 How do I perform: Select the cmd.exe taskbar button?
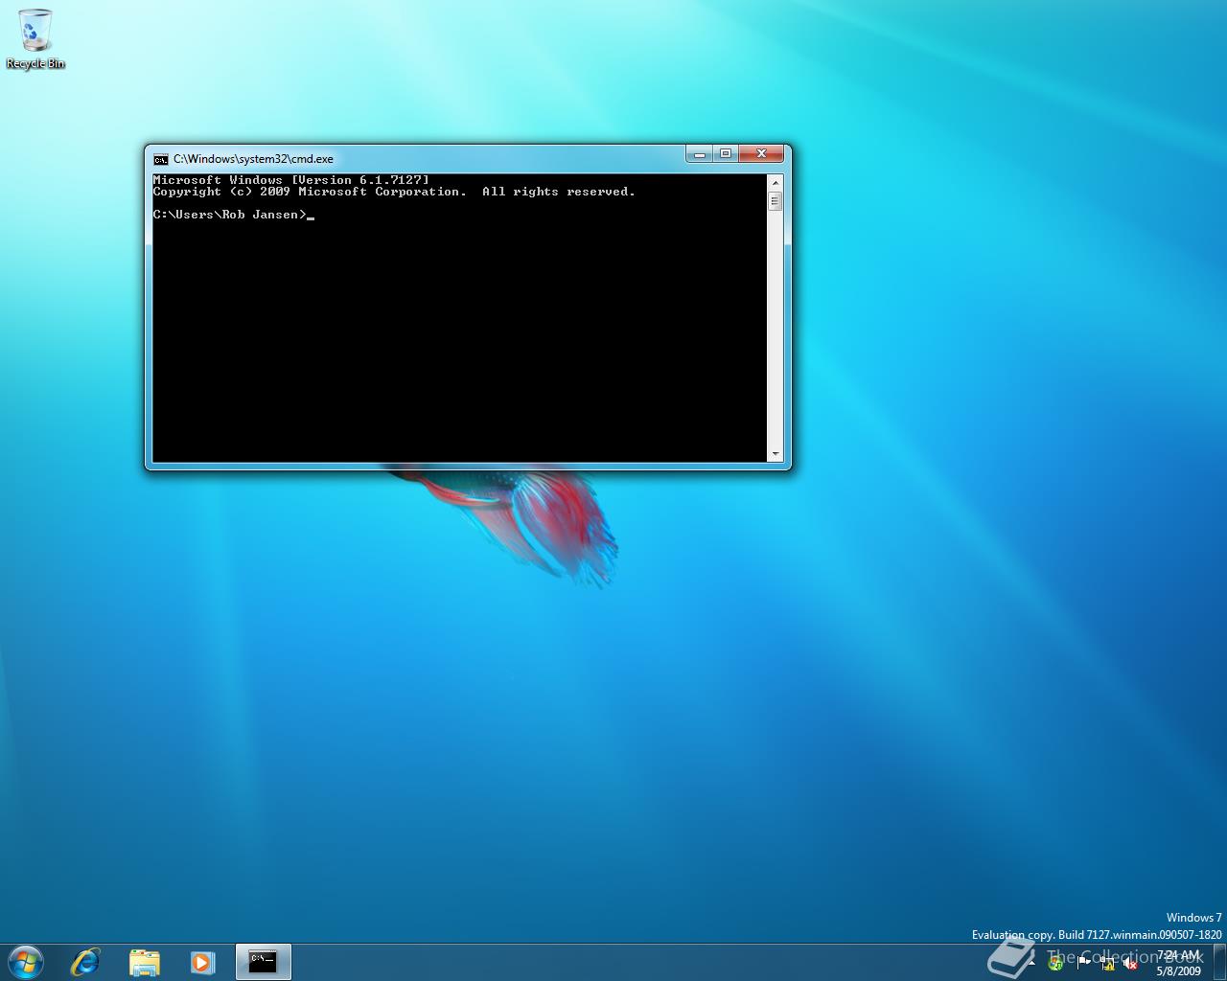[263, 962]
